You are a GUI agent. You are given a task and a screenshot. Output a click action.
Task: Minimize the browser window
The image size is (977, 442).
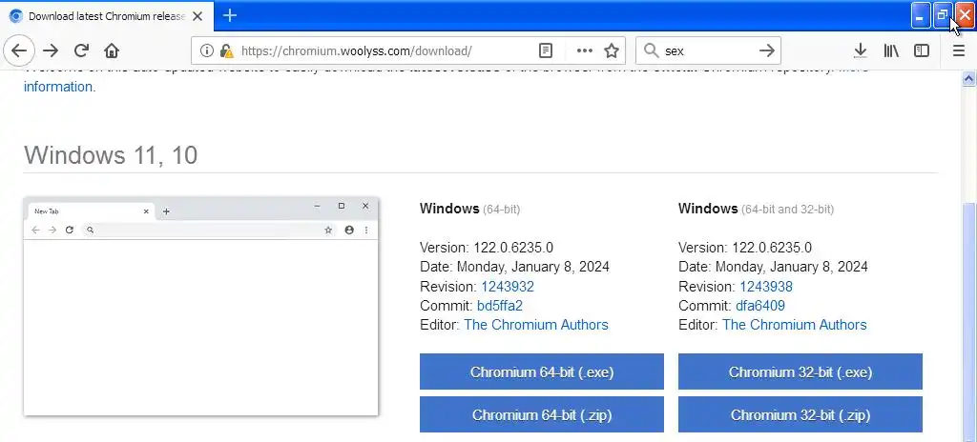pos(921,15)
